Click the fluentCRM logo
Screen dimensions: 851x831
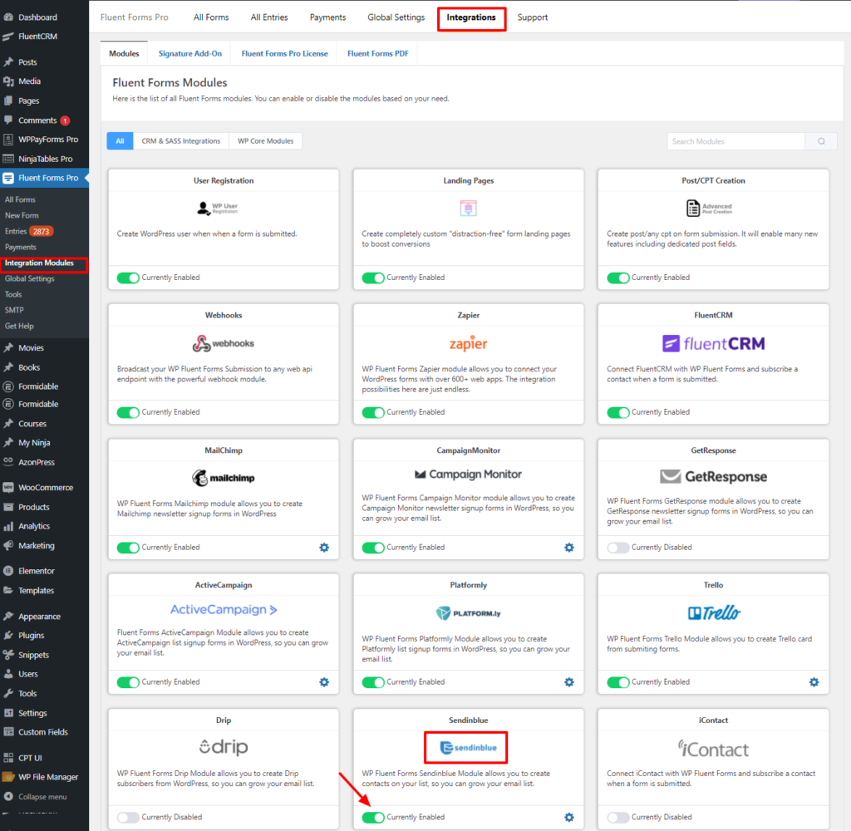point(713,343)
